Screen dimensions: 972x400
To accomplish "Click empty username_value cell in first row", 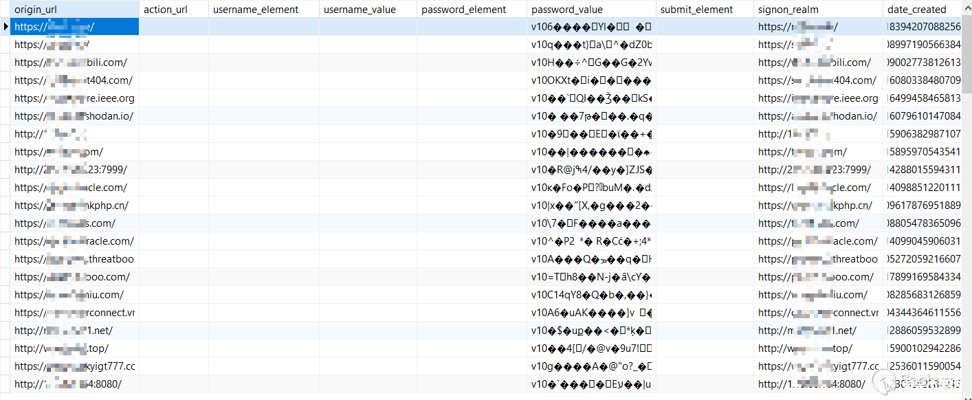I will [x=367, y=27].
